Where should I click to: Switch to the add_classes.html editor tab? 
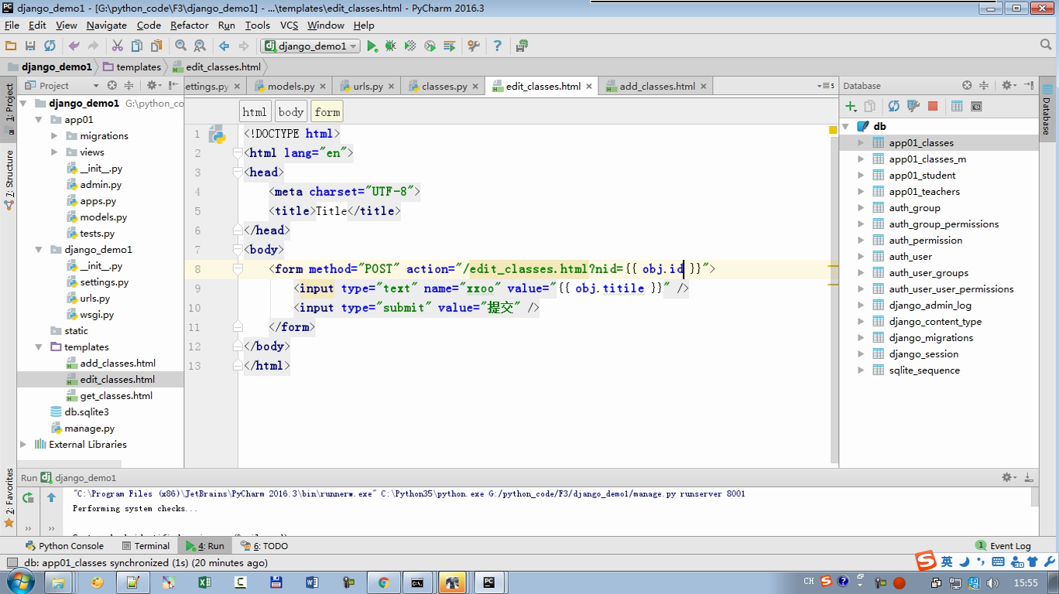pos(657,87)
